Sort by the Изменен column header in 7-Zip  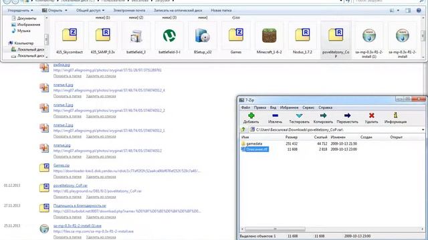click(338, 137)
